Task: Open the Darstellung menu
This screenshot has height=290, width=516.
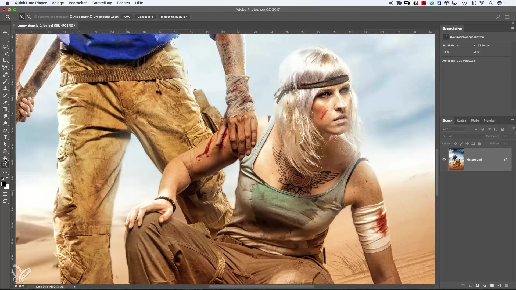Action: click(x=102, y=3)
